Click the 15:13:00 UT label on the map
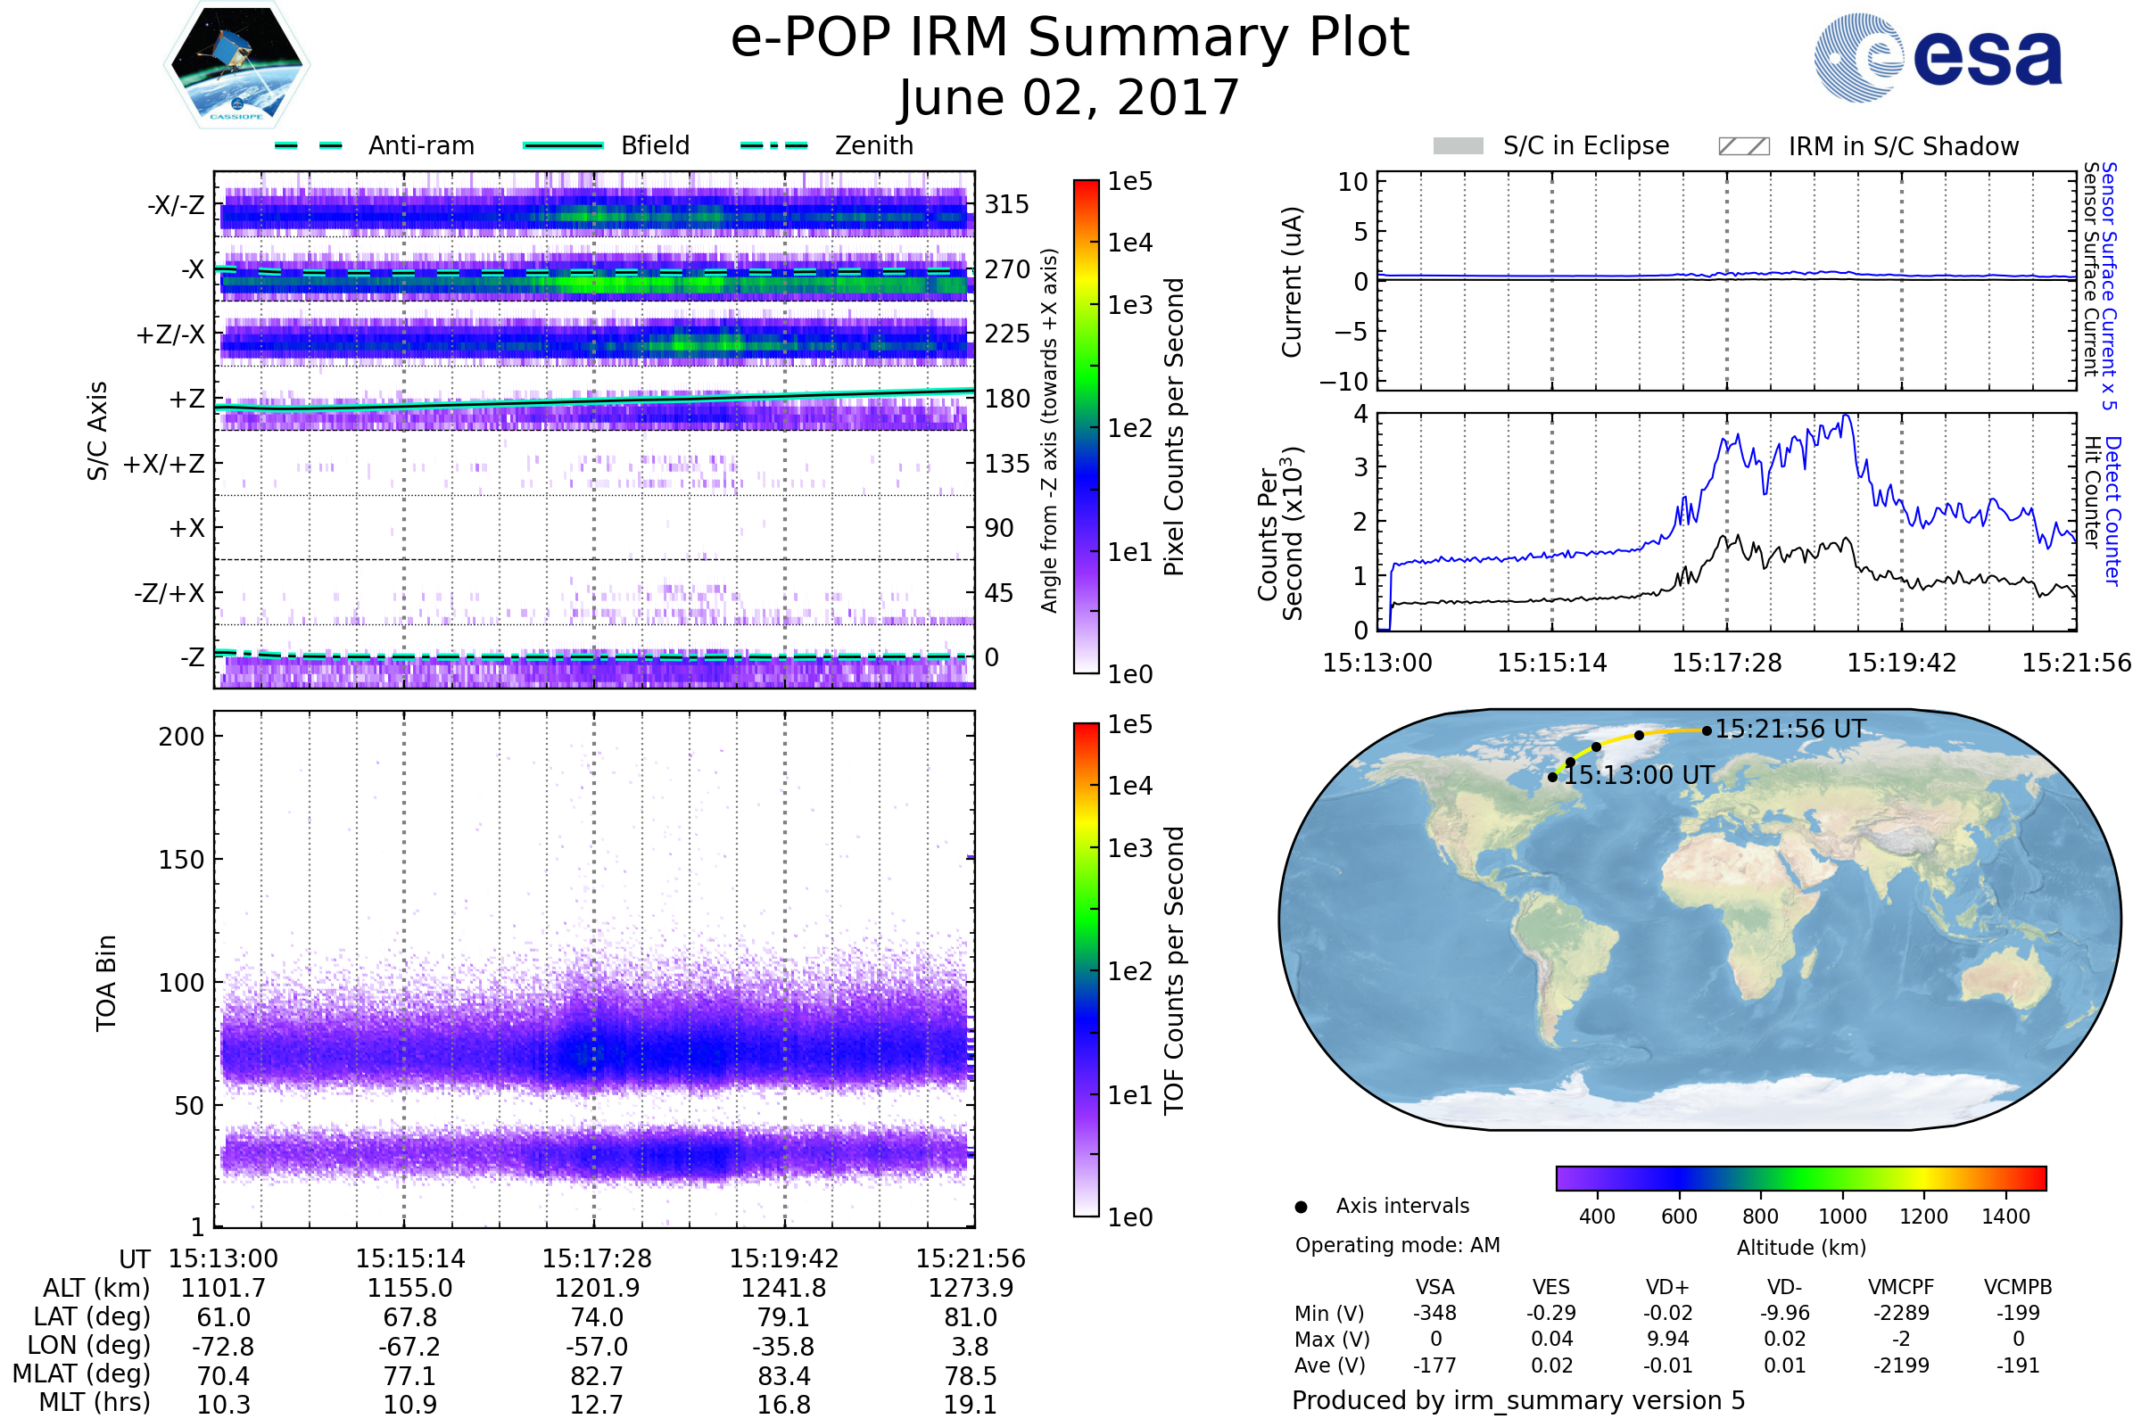This screenshot has height=1427, width=2141. point(1639,775)
